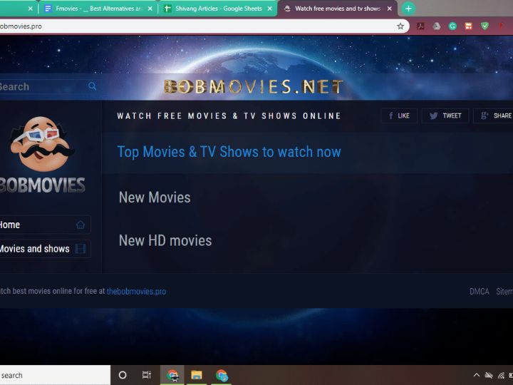This screenshot has height=385, width=513.
Task: Click the BOBMOVIES sidebar text logo
Action: [x=43, y=185]
